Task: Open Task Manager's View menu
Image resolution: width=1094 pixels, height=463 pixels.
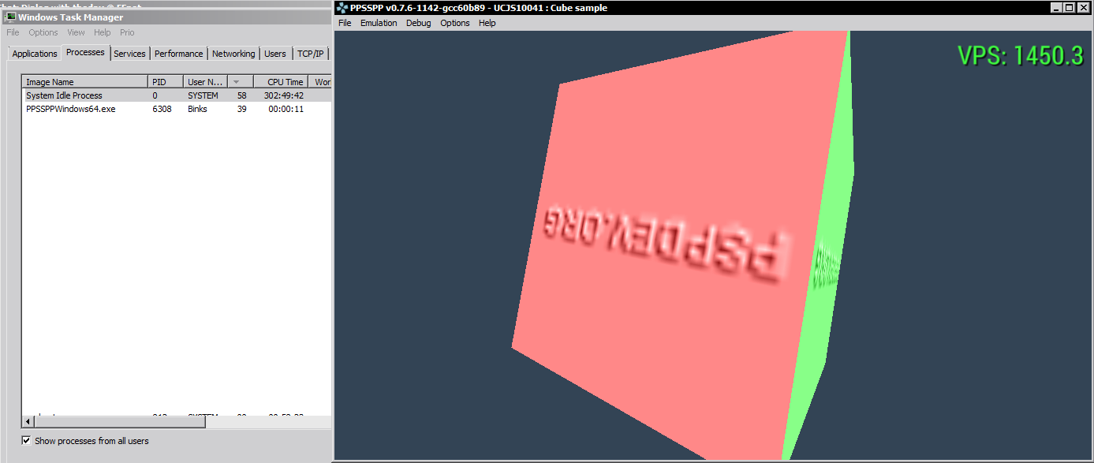Action: click(76, 32)
